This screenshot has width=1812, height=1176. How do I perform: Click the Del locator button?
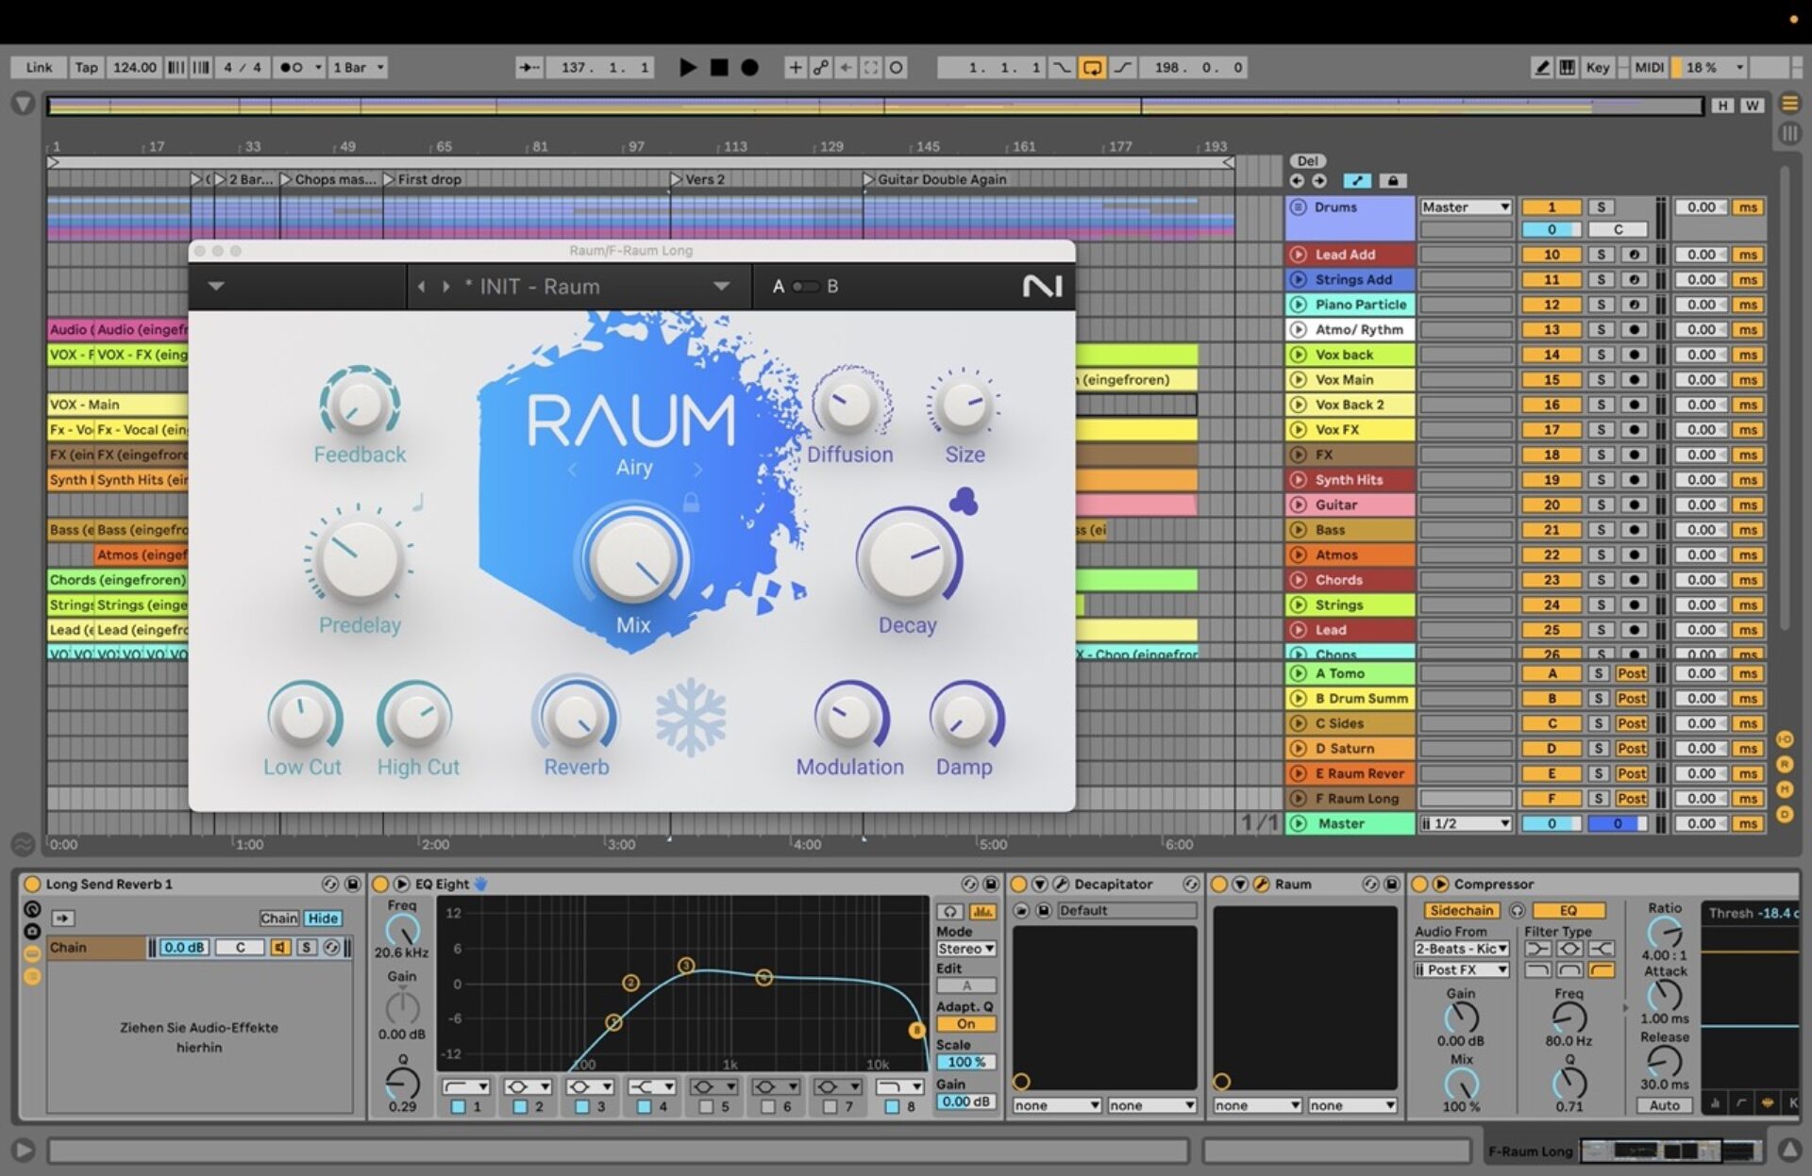pyautogui.click(x=1307, y=160)
